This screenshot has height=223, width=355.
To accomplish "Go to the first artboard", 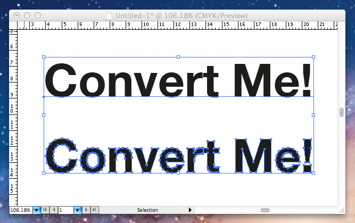I will point(45,210).
